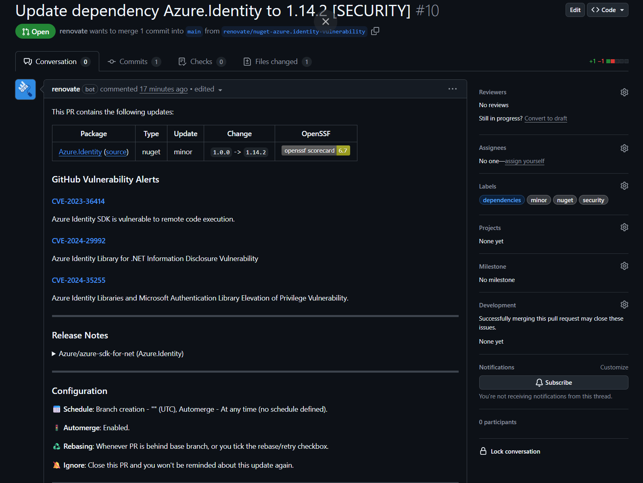Click the Open pull request status badge
This screenshot has height=483, width=643.
pyautogui.click(x=35, y=31)
